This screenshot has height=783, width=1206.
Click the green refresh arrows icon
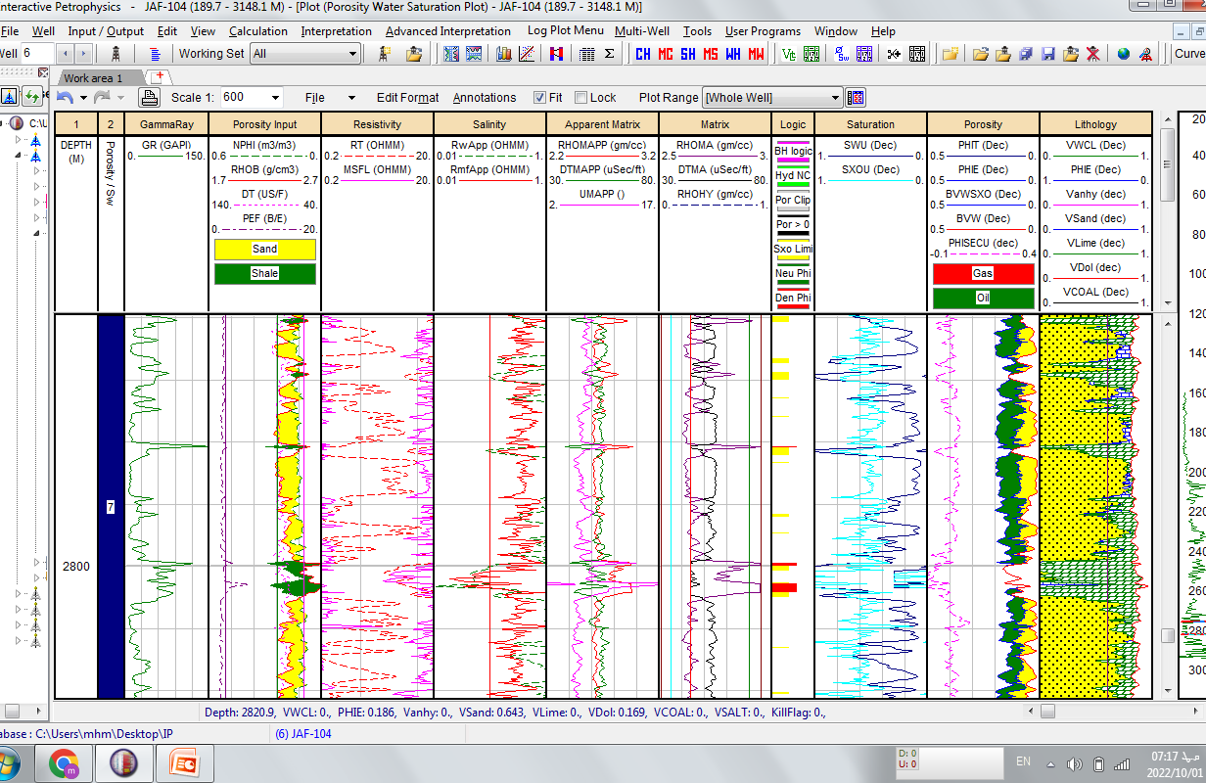(33, 97)
